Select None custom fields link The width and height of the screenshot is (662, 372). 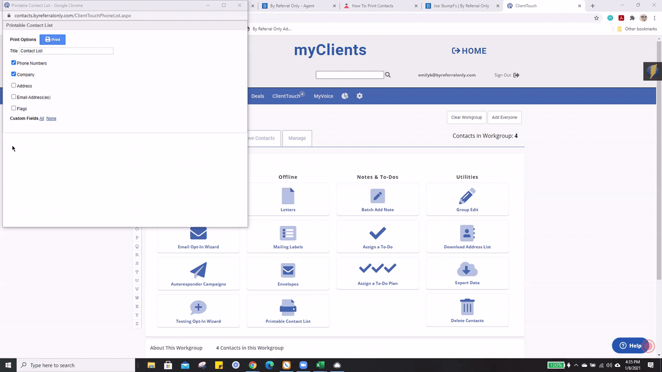click(x=51, y=118)
